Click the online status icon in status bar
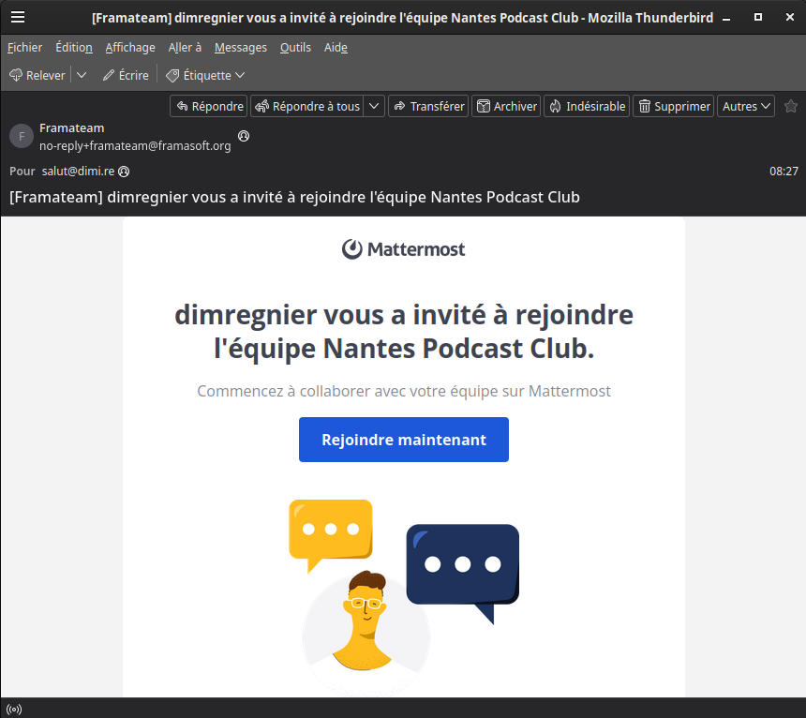This screenshot has width=806, height=718. pyautogui.click(x=14, y=710)
